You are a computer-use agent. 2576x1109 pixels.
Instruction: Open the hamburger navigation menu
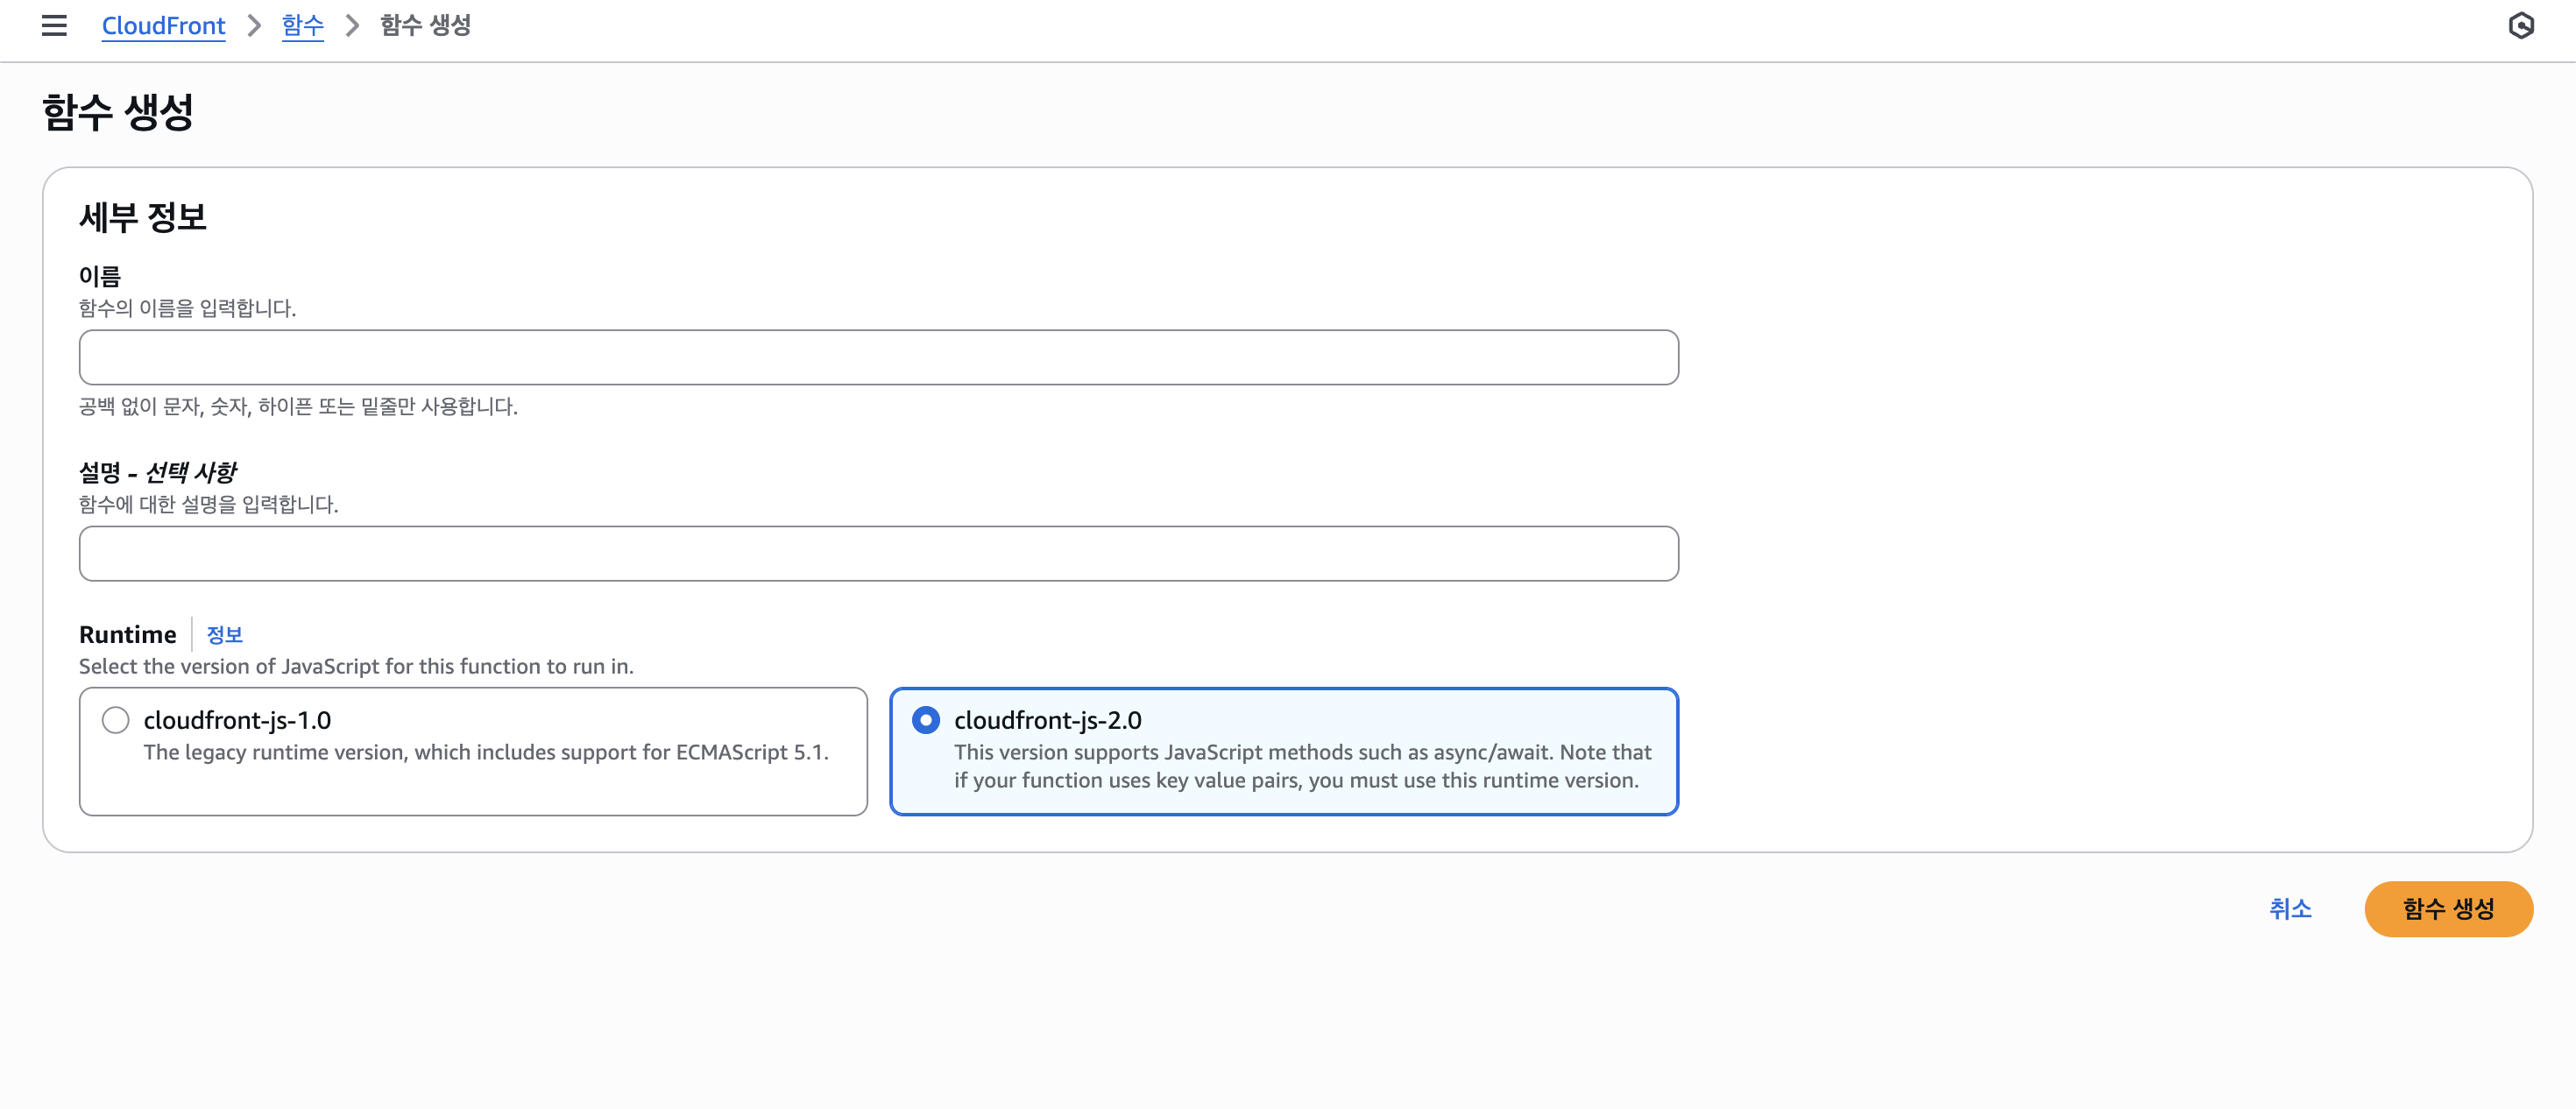click(x=54, y=26)
